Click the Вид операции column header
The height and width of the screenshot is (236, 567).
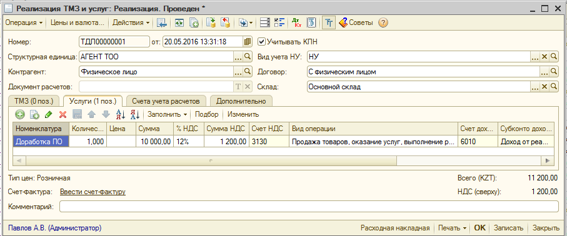(373, 129)
